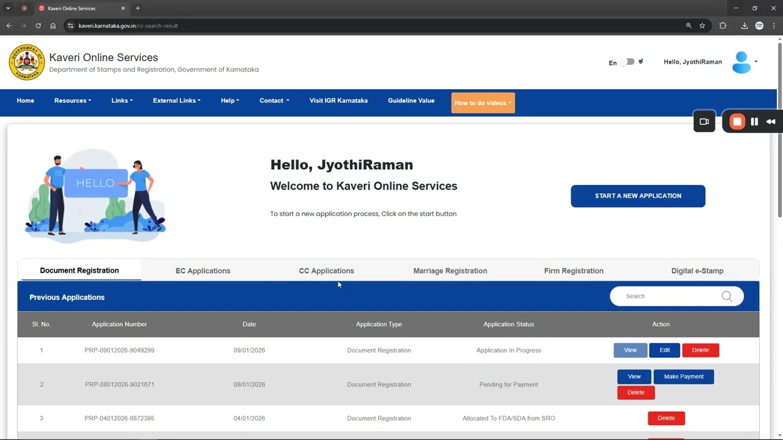Click the camera icon on the recorder bar
The width and height of the screenshot is (783, 440).
(x=704, y=122)
